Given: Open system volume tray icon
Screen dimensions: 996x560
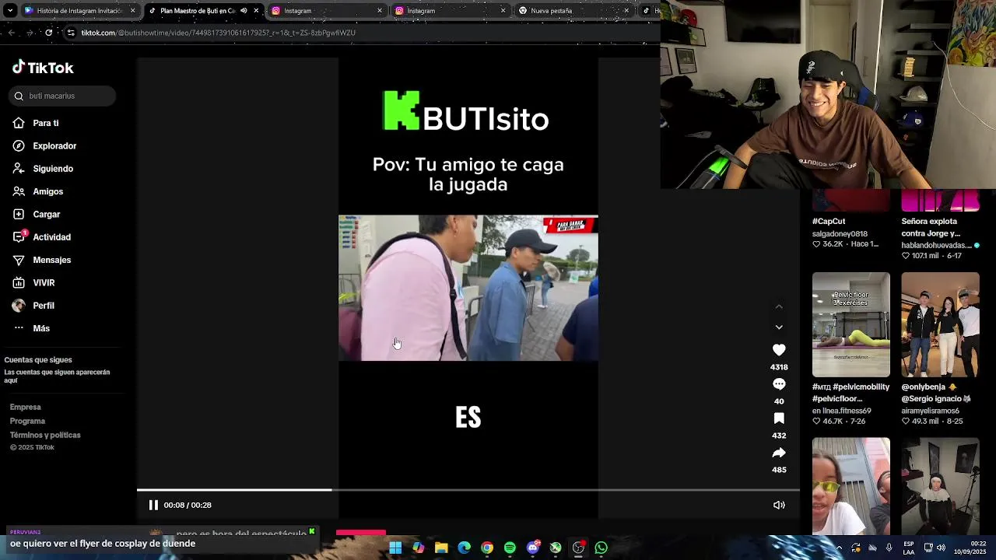Looking at the screenshot, I should click(x=942, y=548).
